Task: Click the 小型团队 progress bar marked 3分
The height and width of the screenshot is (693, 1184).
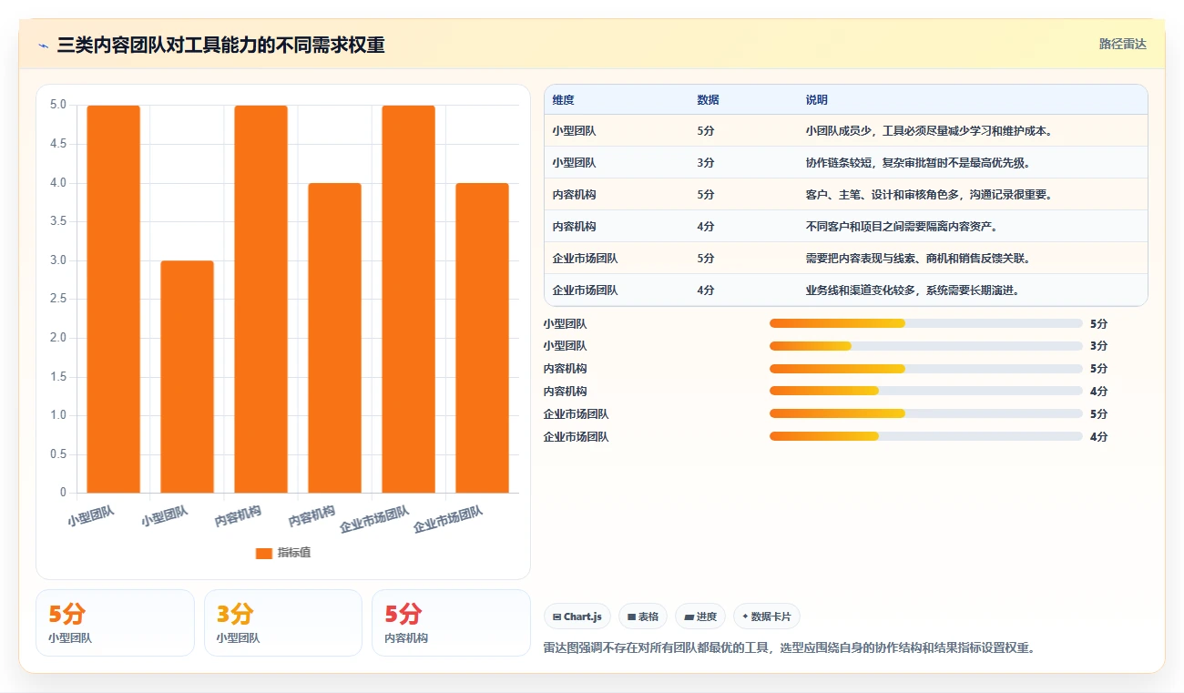Action: [925, 346]
